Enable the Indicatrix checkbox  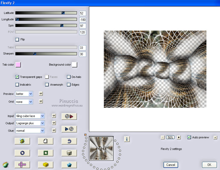(x=17, y=85)
